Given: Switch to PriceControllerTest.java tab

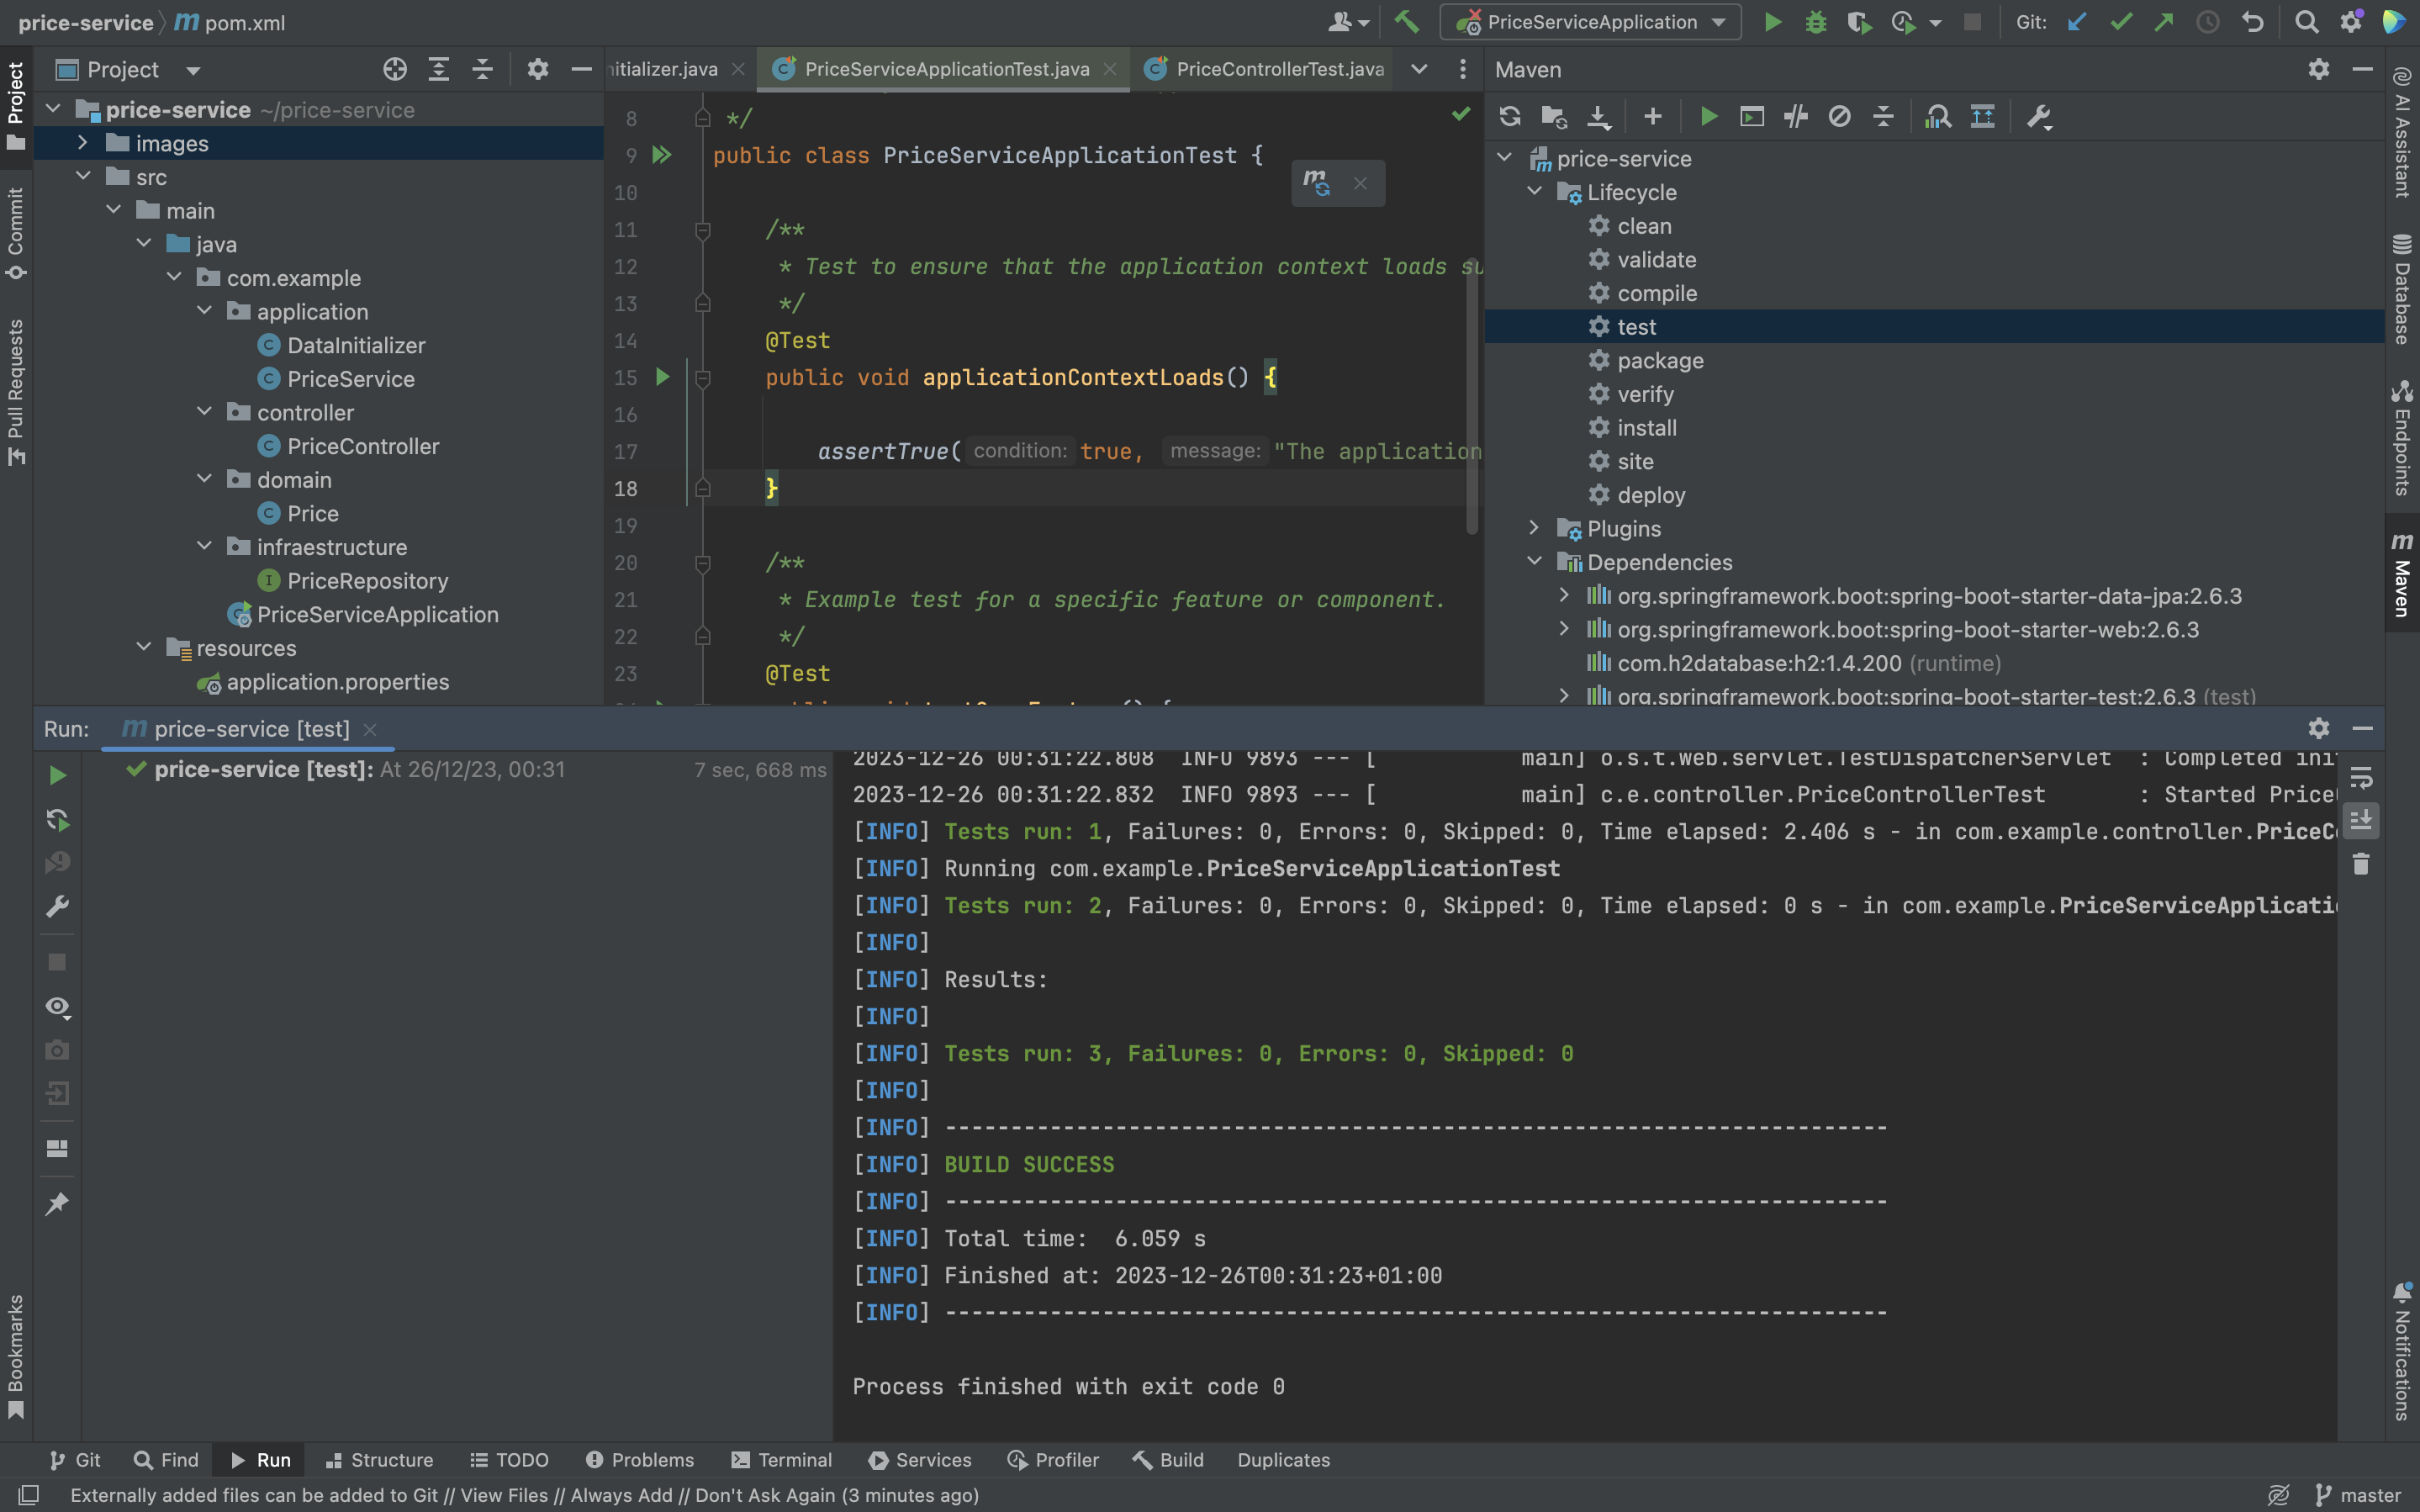Looking at the screenshot, I should point(1278,69).
